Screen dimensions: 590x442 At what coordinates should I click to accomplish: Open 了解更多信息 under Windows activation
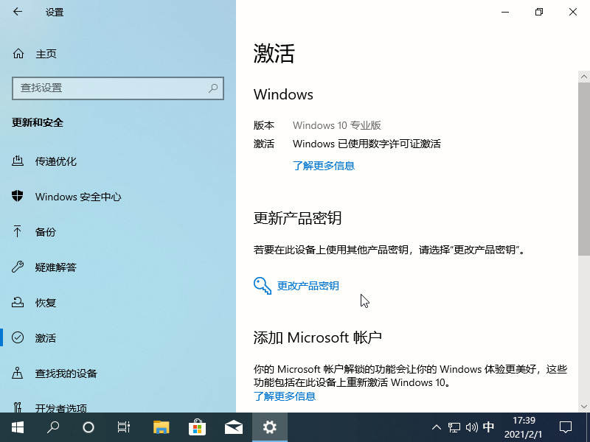(324, 166)
